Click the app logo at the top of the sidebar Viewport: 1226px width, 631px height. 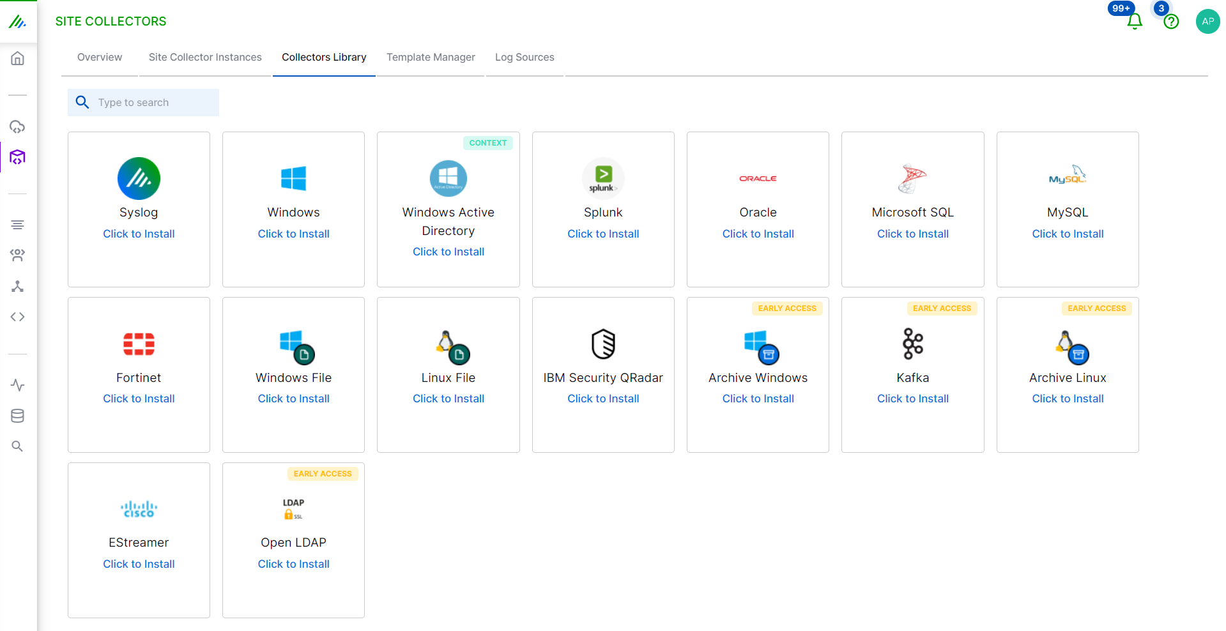(x=18, y=22)
